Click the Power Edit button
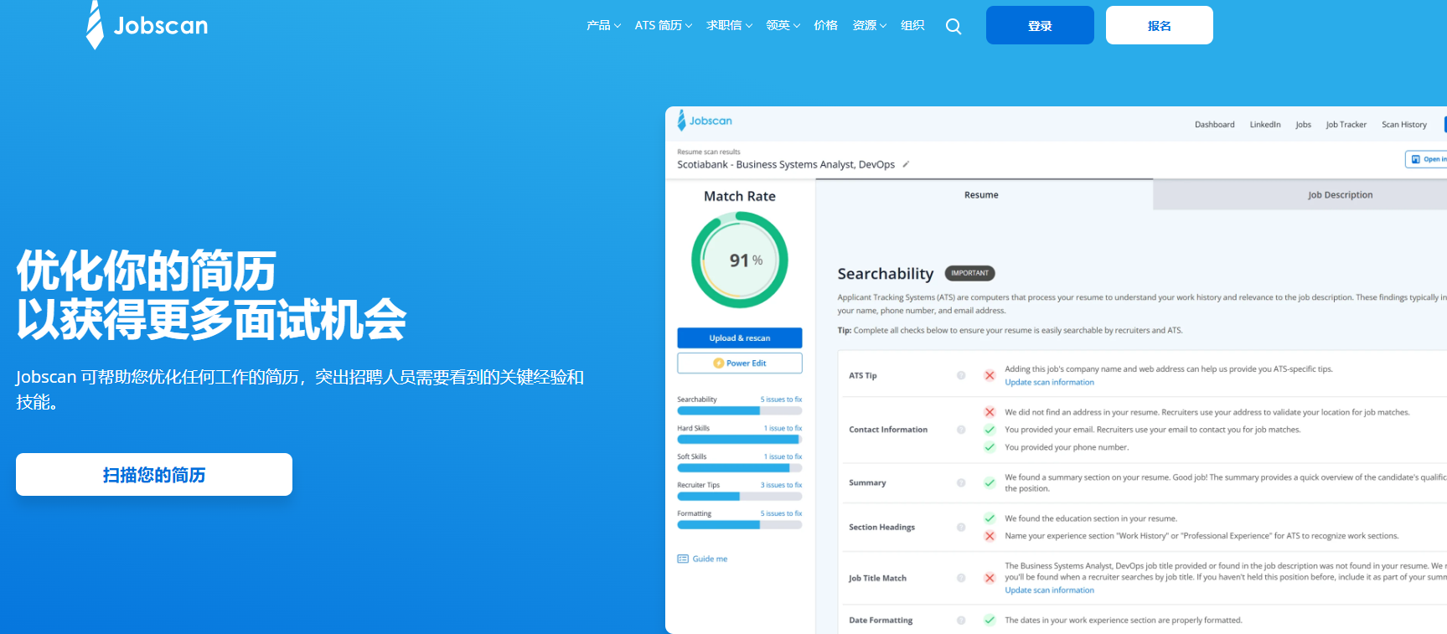The height and width of the screenshot is (634, 1447). click(740, 363)
